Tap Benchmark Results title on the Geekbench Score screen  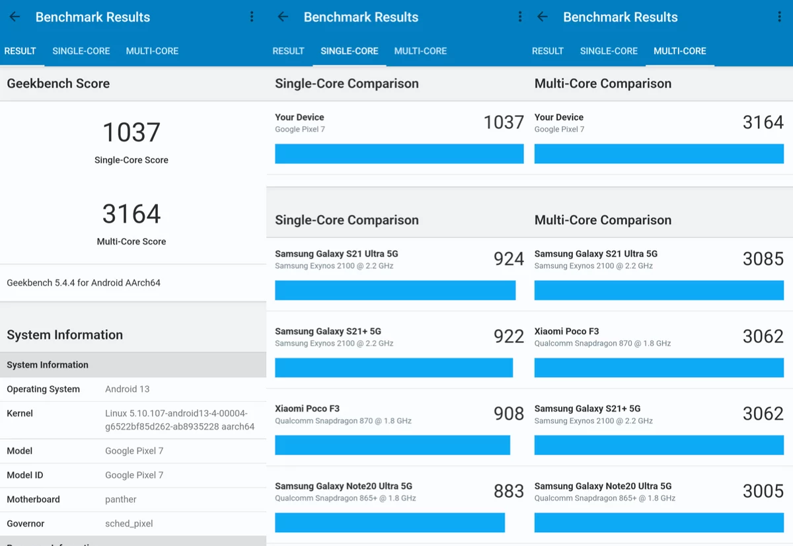click(x=93, y=17)
